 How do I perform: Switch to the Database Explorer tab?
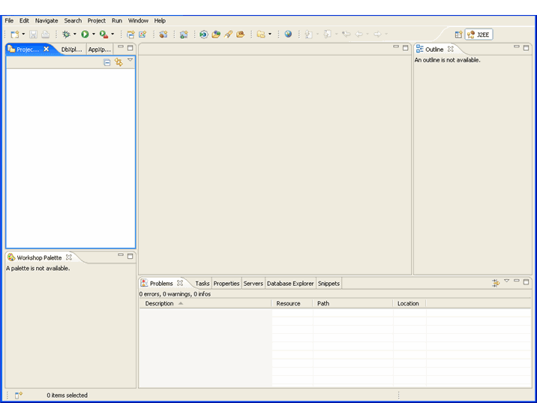pyautogui.click(x=290, y=284)
